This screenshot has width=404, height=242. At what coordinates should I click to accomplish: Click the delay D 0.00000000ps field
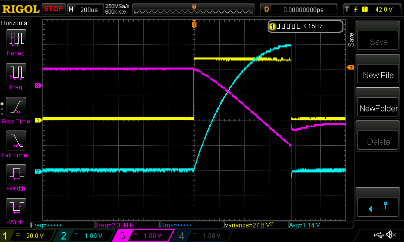[298, 10]
